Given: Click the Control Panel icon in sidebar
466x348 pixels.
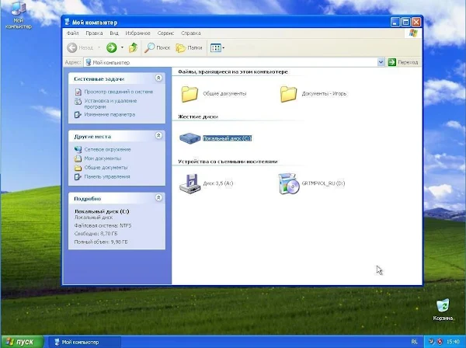Looking at the screenshot, I should 78,177.
